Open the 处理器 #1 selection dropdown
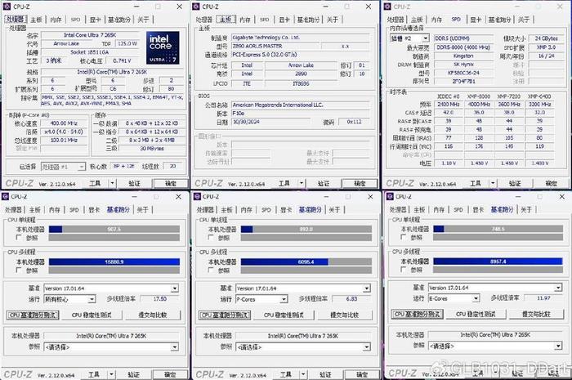 click(82, 167)
